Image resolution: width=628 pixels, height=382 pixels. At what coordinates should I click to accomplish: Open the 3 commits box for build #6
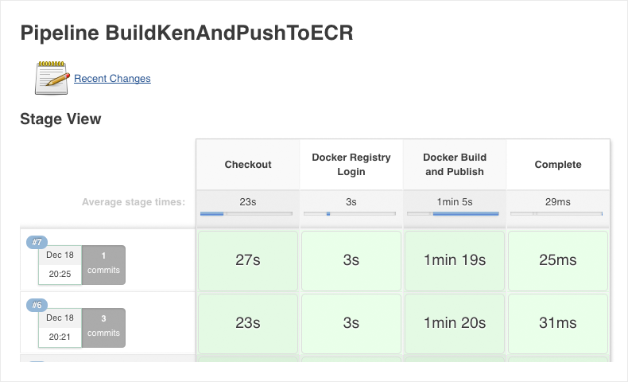tap(103, 328)
